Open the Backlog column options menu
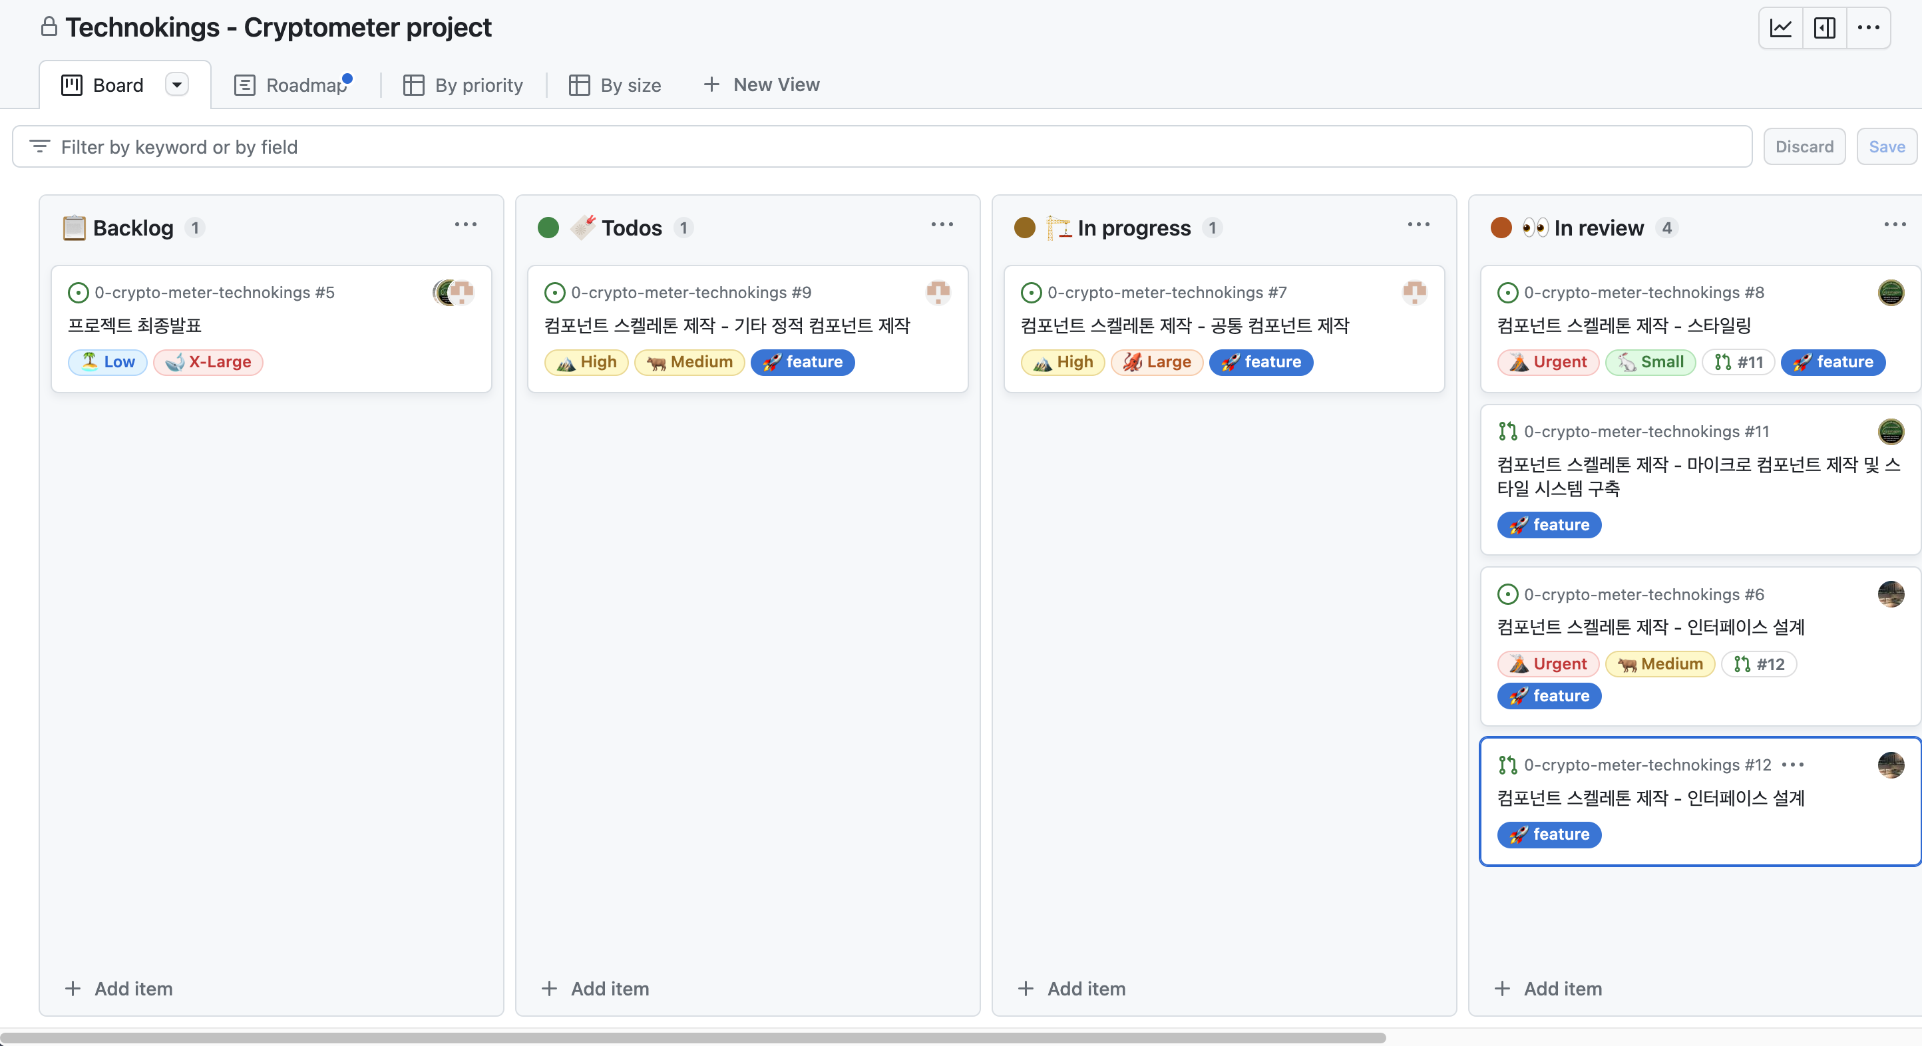 pos(466,224)
